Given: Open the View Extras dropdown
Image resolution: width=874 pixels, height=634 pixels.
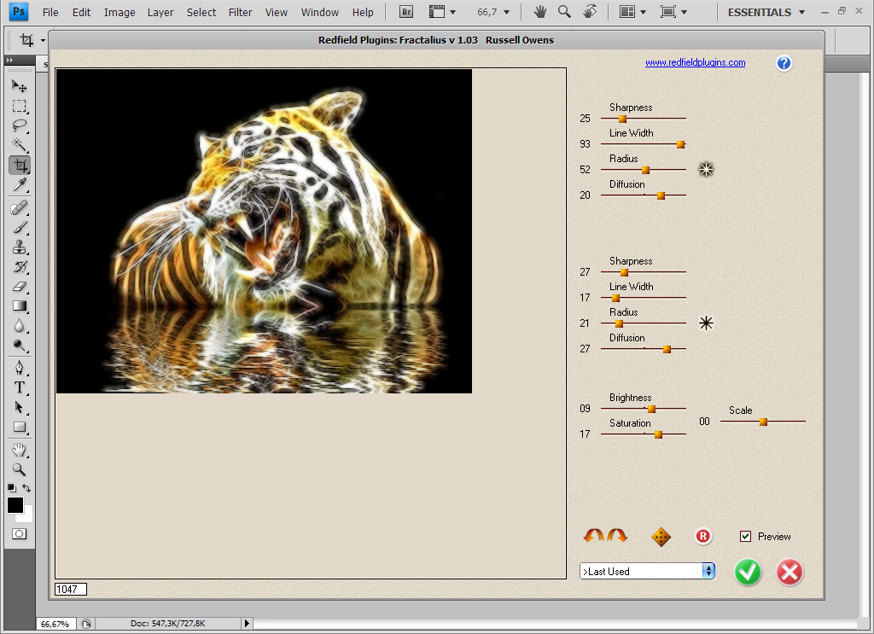Looking at the screenshot, I should [x=443, y=12].
